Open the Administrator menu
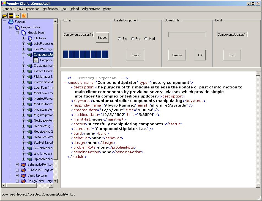 (x=91, y=9)
